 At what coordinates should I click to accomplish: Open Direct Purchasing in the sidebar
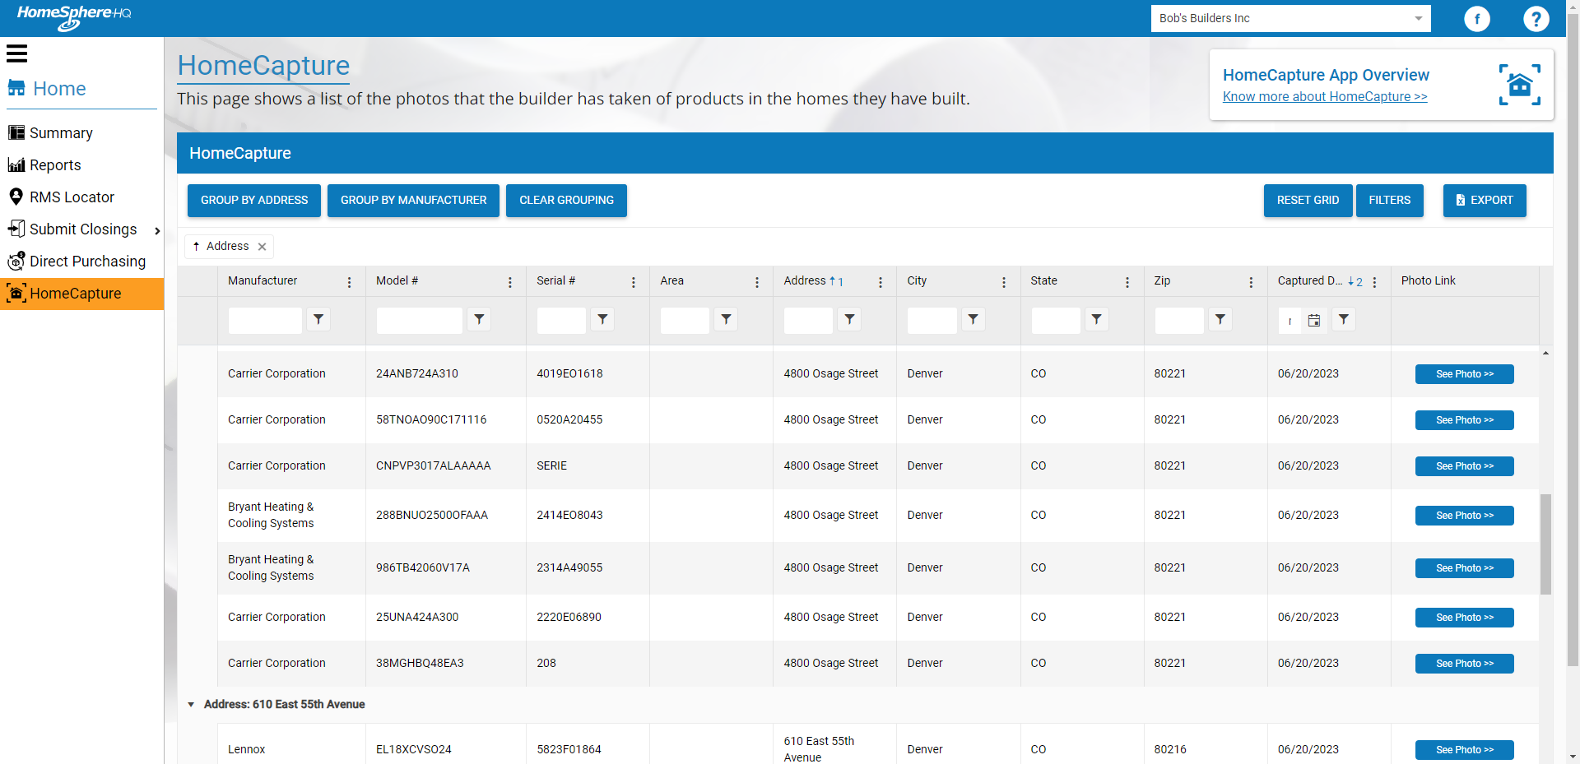pyautogui.click(x=87, y=262)
